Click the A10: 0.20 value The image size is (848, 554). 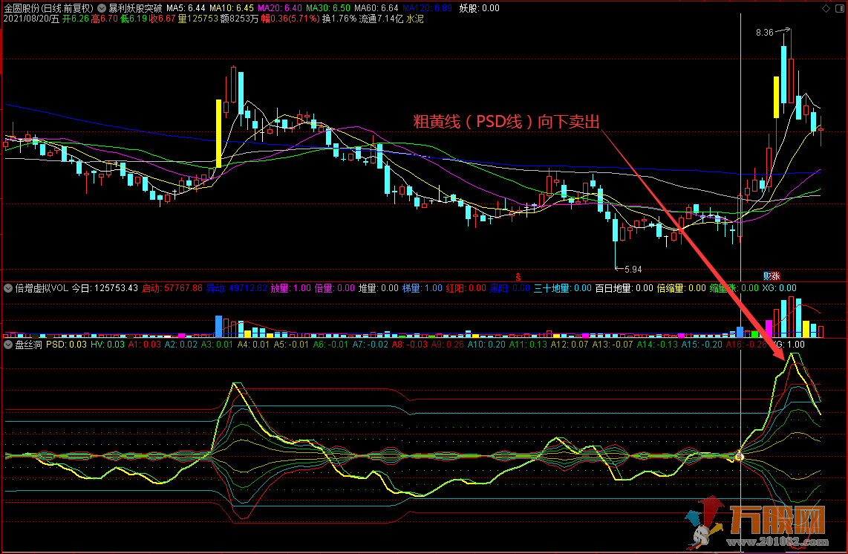pyautogui.click(x=486, y=345)
